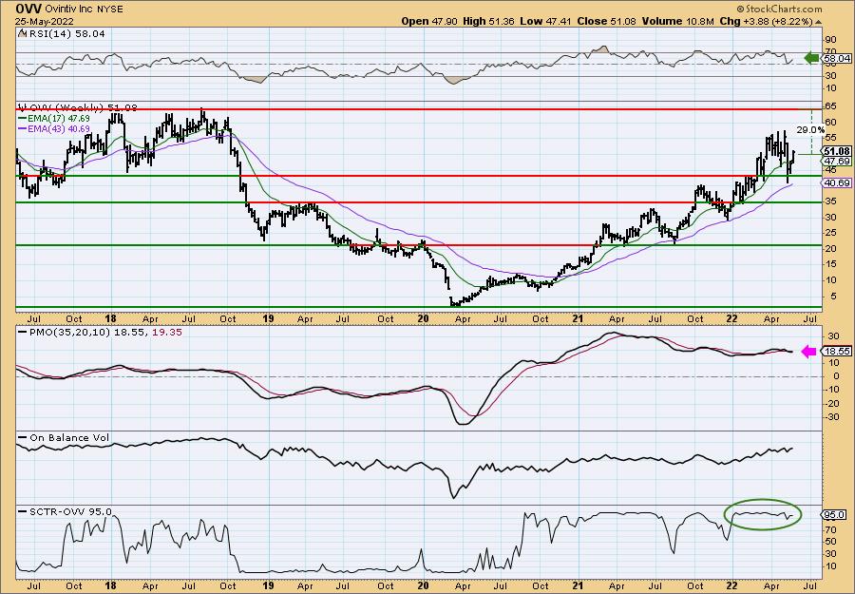Click the 19 year label on price axis

pyautogui.click(x=267, y=318)
